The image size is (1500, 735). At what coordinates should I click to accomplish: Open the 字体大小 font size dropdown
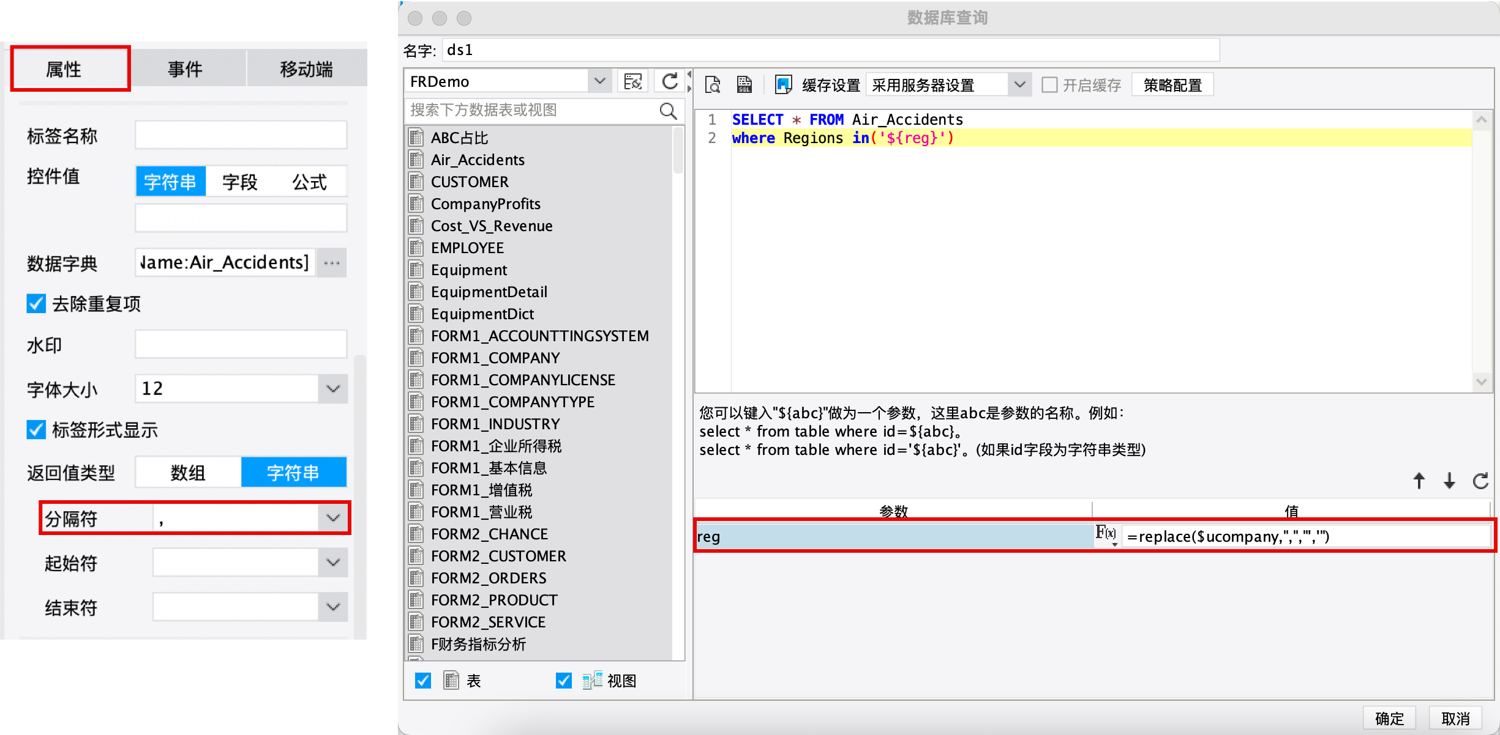click(x=332, y=389)
